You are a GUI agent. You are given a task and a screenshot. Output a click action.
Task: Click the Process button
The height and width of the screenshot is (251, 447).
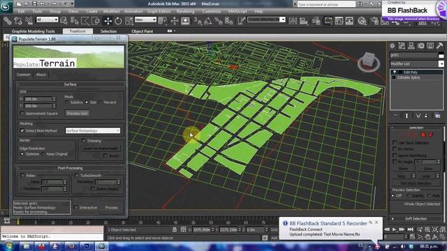point(112,208)
